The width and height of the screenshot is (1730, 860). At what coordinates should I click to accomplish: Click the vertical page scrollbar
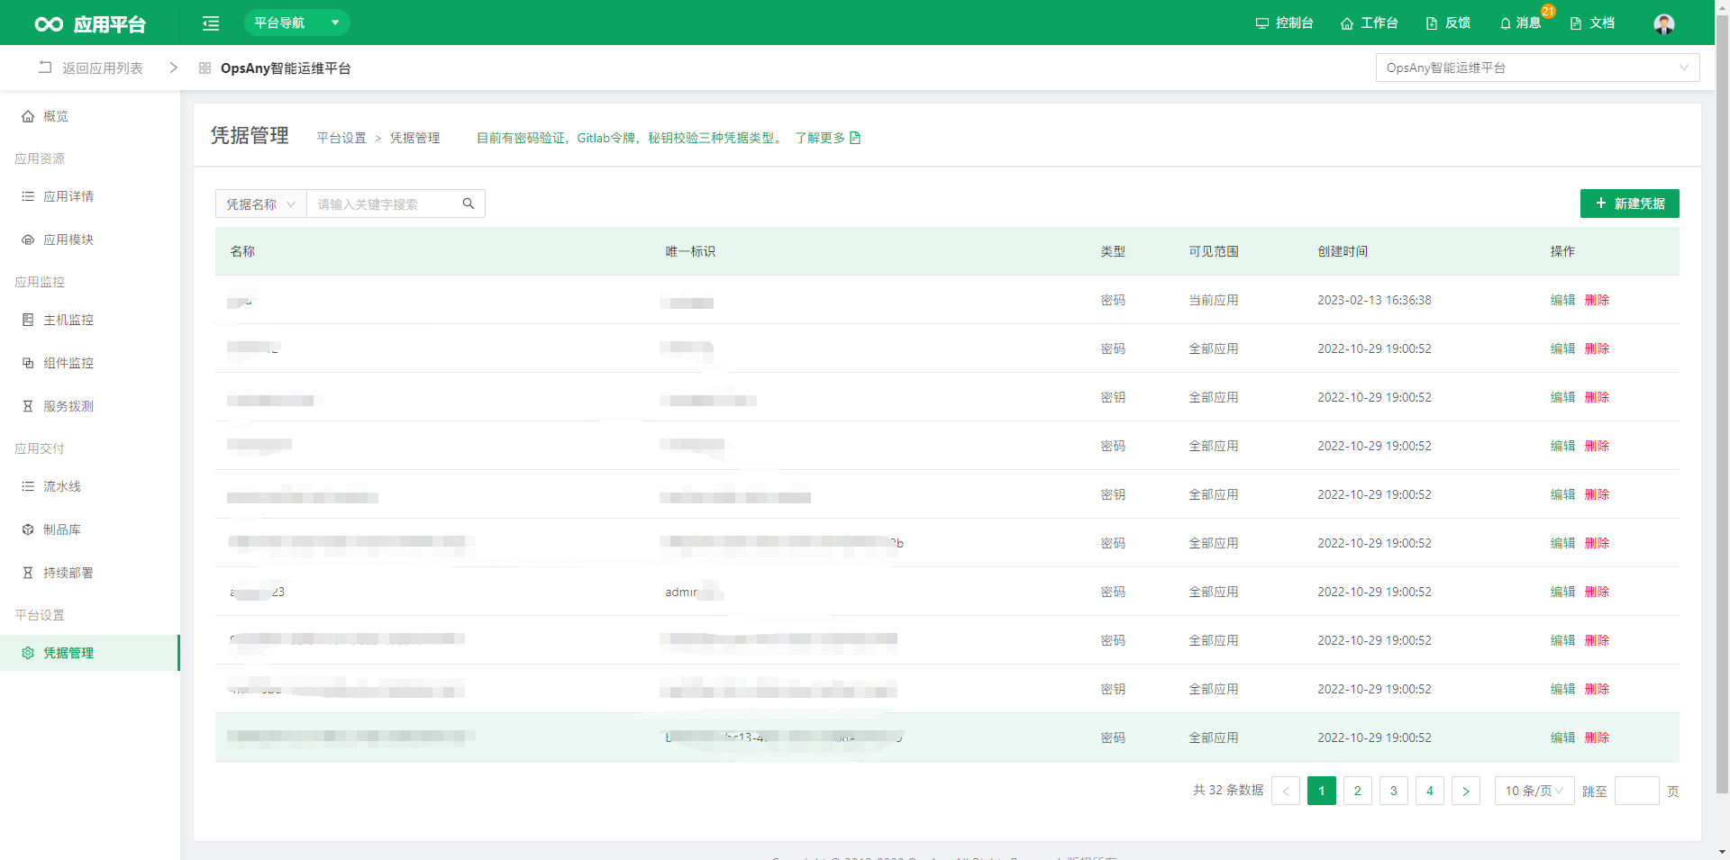click(x=1722, y=405)
